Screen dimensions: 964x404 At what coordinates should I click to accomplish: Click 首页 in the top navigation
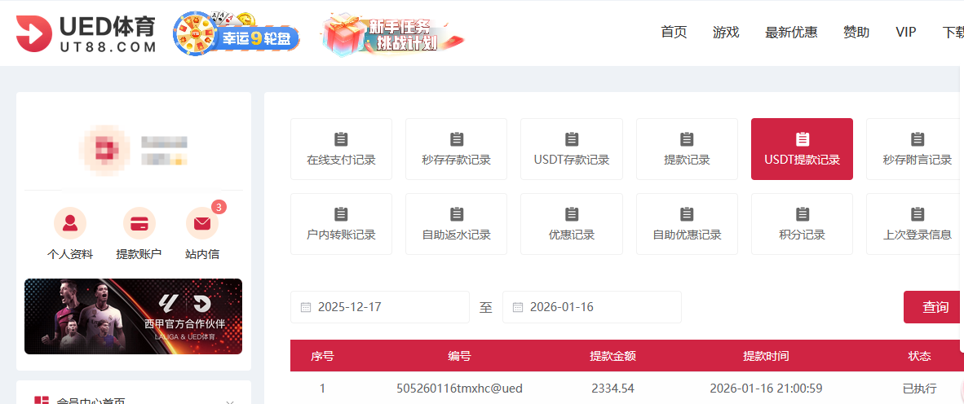(674, 33)
